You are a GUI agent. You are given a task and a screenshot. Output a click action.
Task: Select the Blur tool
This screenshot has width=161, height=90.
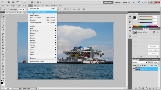[x=3, y=51]
